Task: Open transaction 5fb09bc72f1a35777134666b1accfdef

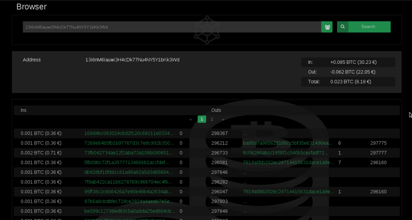Action: click(129, 162)
